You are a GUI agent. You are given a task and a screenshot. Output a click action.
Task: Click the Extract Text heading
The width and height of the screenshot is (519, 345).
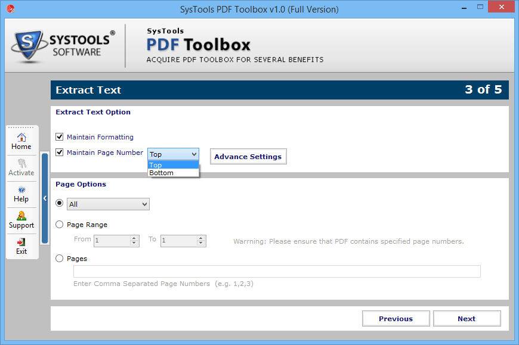coord(88,90)
